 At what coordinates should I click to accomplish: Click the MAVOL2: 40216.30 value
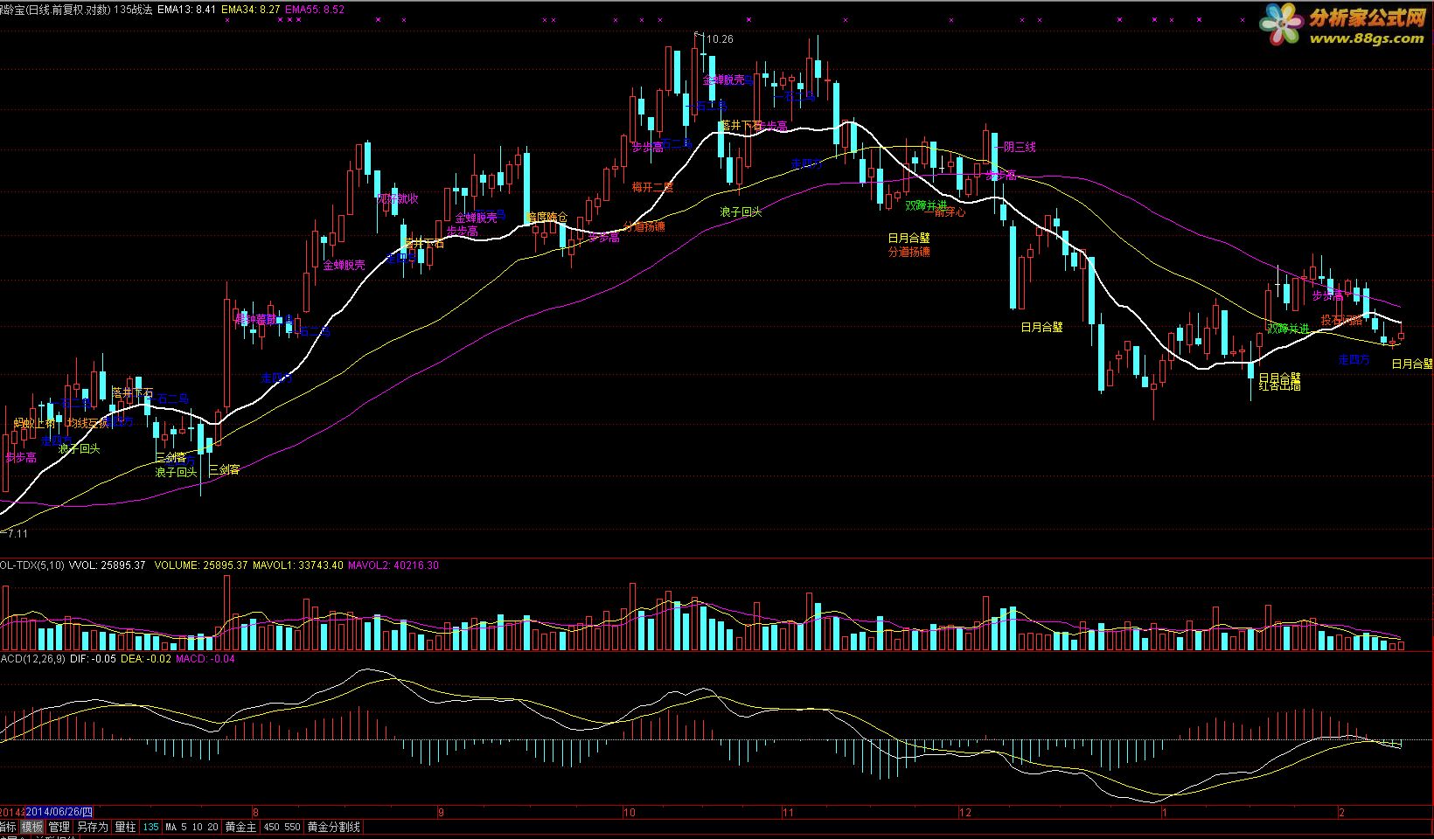(393, 565)
